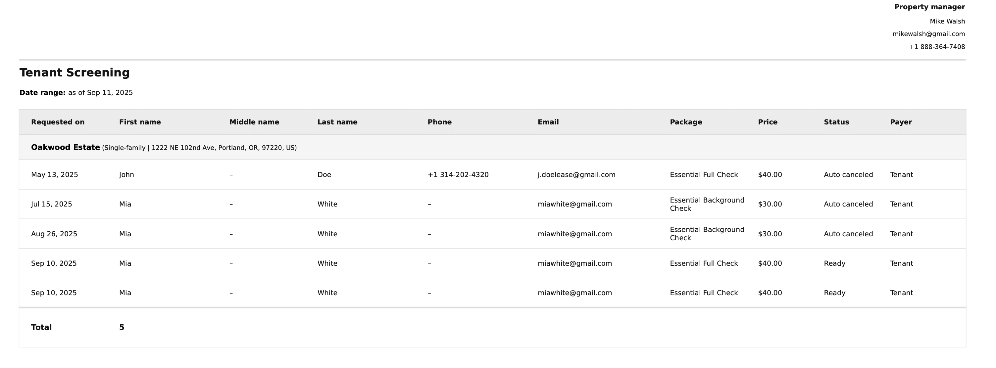Click the "Phone" column header
This screenshot has width=996, height=368.
tap(440, 122)
